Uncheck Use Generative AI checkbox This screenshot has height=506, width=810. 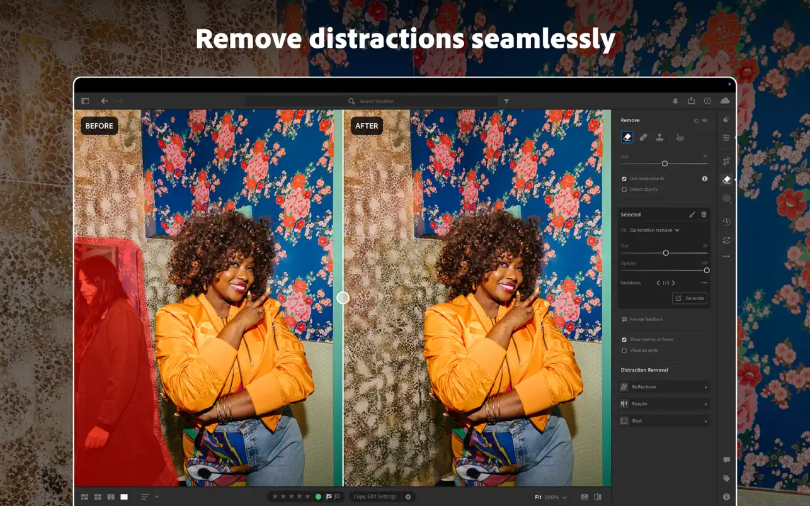(624, 179)
